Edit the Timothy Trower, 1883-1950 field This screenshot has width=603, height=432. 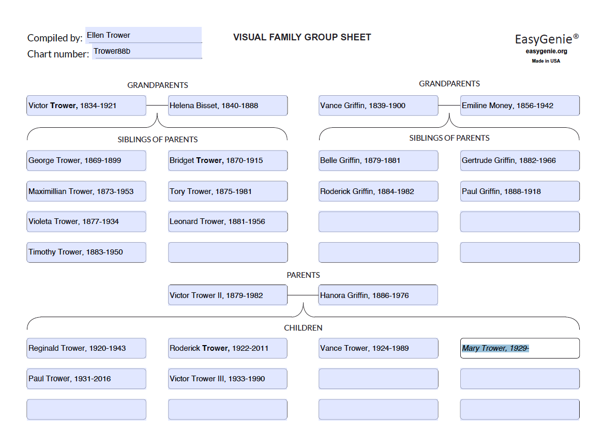pyautogui.click(x=86, y=252)
